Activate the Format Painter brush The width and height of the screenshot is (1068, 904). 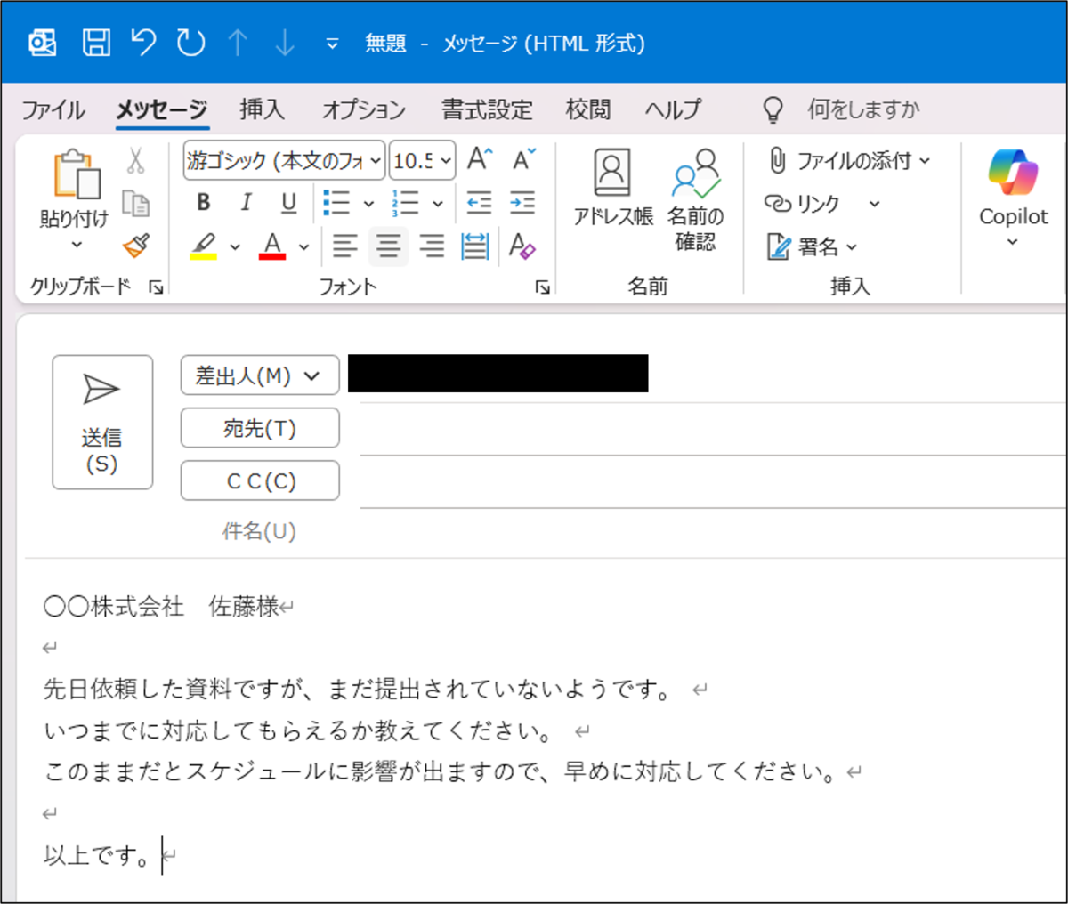(x=135, y=246)
